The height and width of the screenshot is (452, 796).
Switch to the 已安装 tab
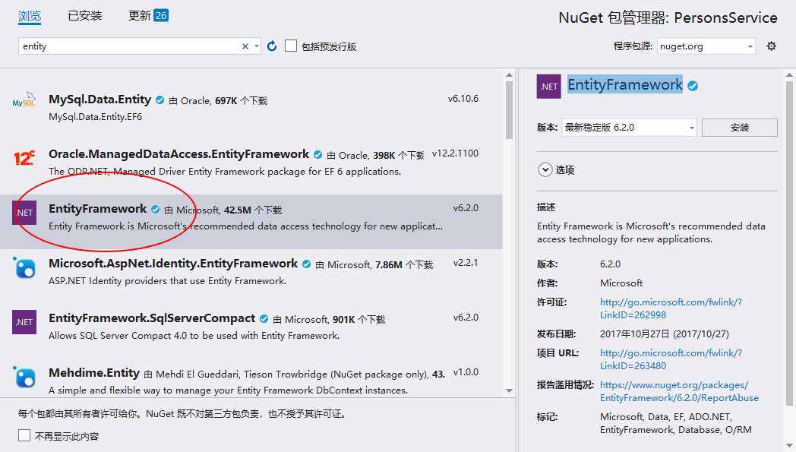tap(85, 16)
